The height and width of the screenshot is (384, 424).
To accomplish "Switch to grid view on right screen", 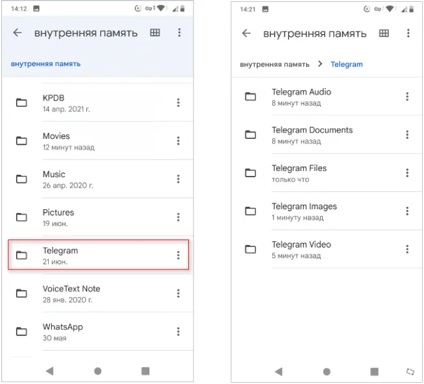I will pos(384,33).
